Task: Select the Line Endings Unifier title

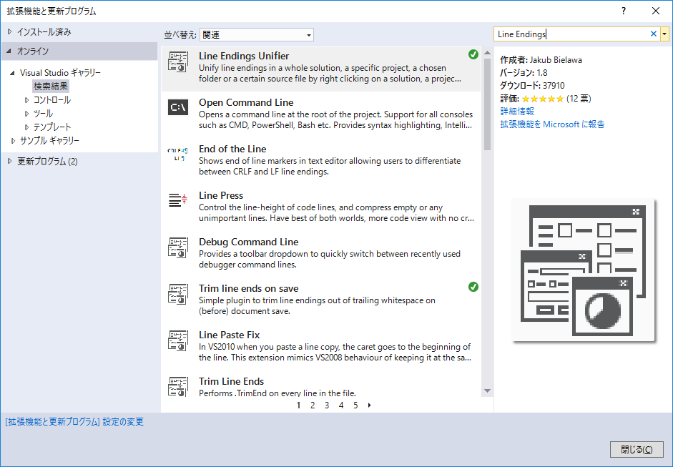Action: [x=244, y=56]
